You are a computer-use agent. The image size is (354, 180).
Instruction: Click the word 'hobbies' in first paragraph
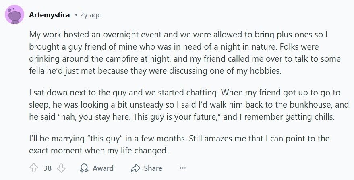(x=265, y=71)
